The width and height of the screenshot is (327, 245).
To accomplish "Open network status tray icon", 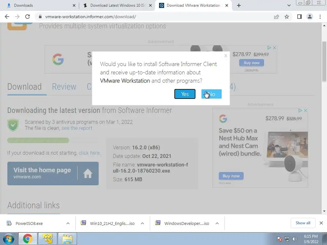I will pos(287,239).
